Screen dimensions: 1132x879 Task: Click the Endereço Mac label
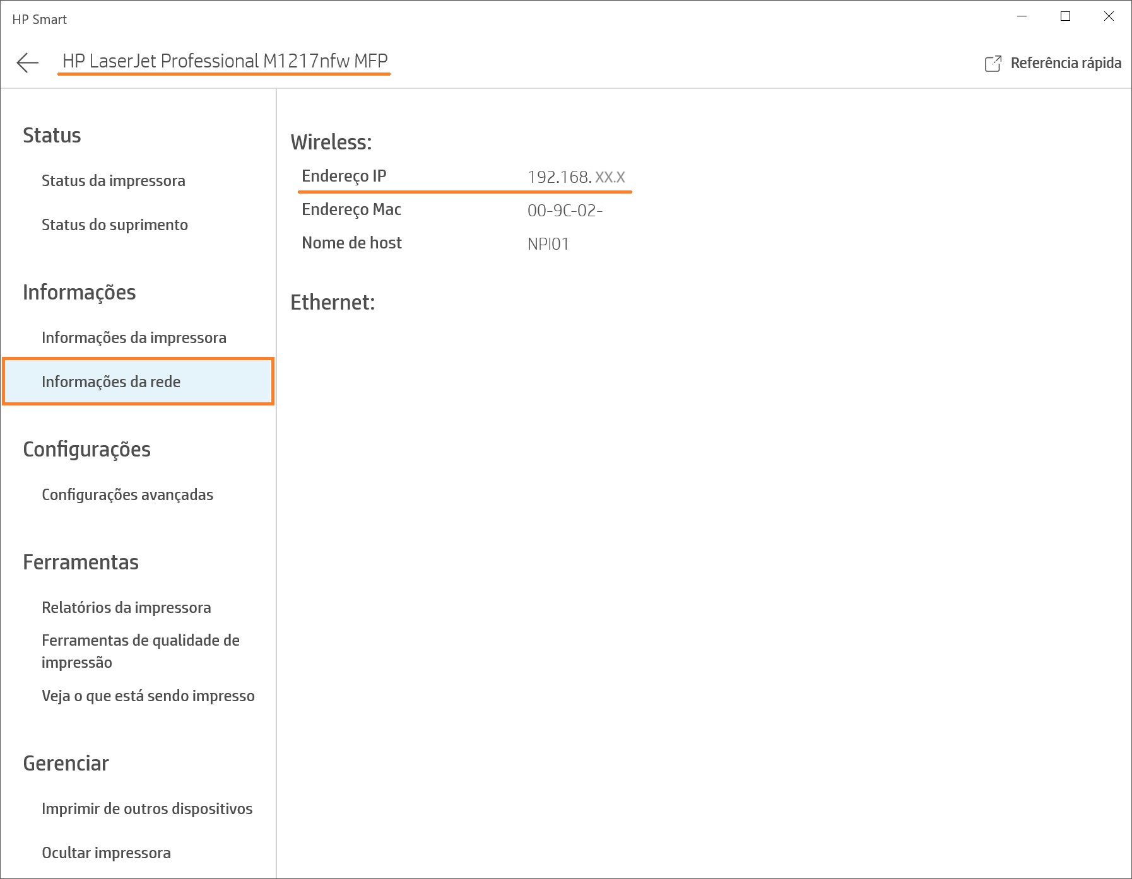[351, 209]
